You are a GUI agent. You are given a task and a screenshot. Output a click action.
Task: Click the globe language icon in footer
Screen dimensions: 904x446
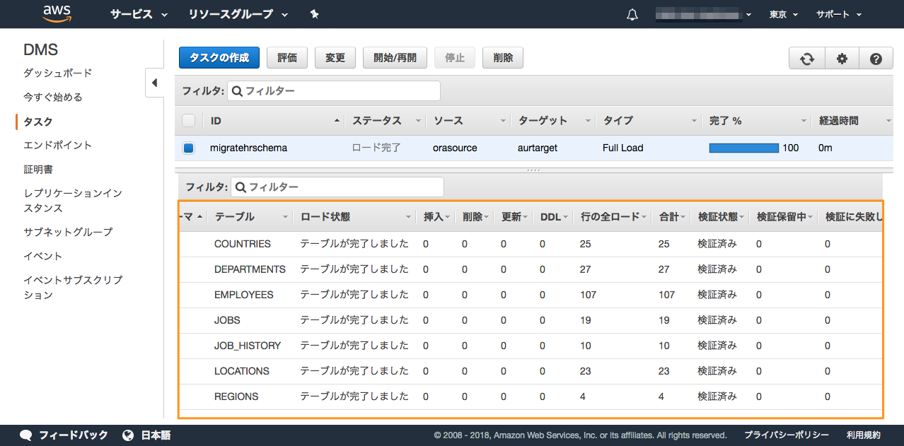[128, 435]
